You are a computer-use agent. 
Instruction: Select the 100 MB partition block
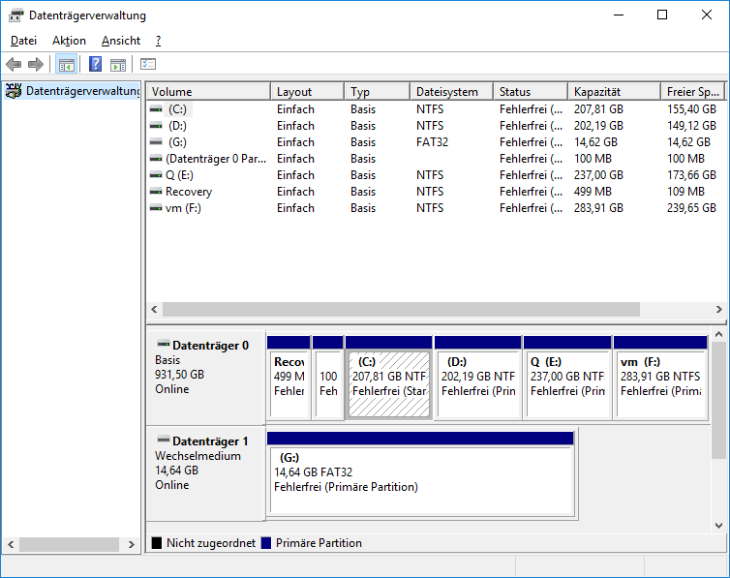click(328, 378)
